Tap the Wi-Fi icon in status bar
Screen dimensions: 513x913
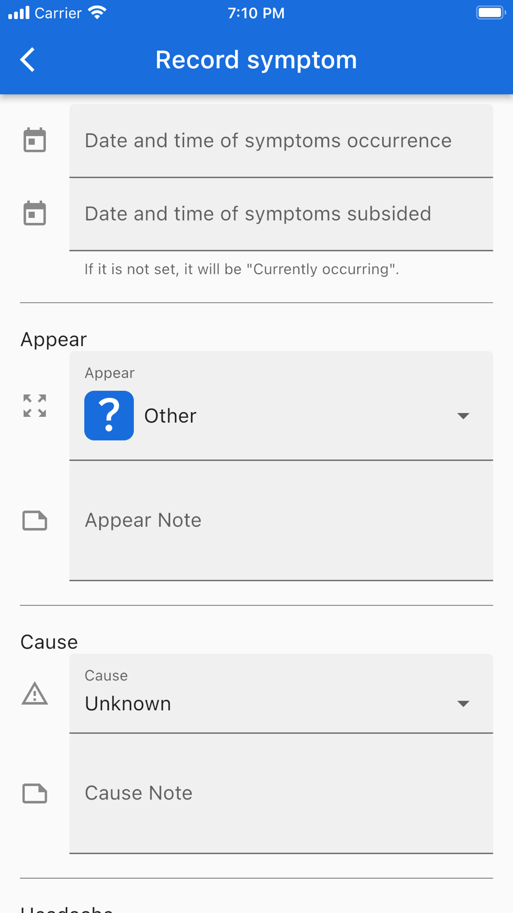(x=97, y=13)
